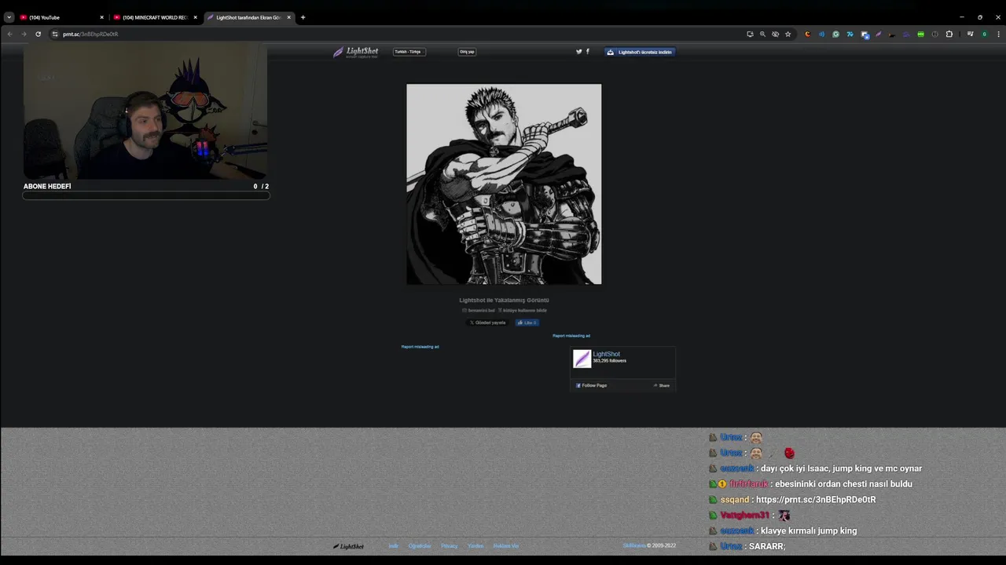The width and height of the screenshot is (1006, 565).
Task: Click the footer LightShot logo
Action: (x=348, y=546)
